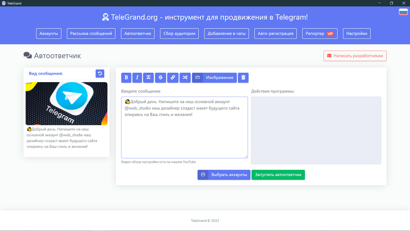Go to Рассылка сообщений
The image size is (410, 231).
[91, 33]
